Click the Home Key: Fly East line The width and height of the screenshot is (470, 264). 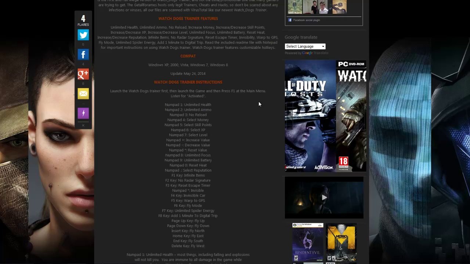pos(188,236)
